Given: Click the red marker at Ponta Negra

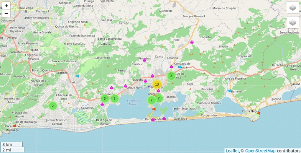Looking at the screenshot, I should pos(258,113).
